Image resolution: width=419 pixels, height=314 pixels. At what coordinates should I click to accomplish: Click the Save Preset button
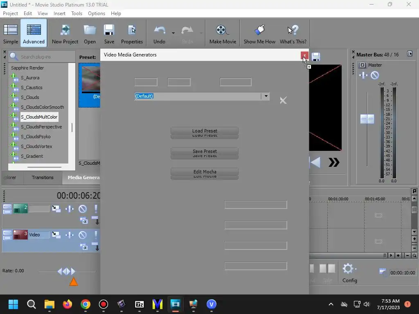coord(205,151)
